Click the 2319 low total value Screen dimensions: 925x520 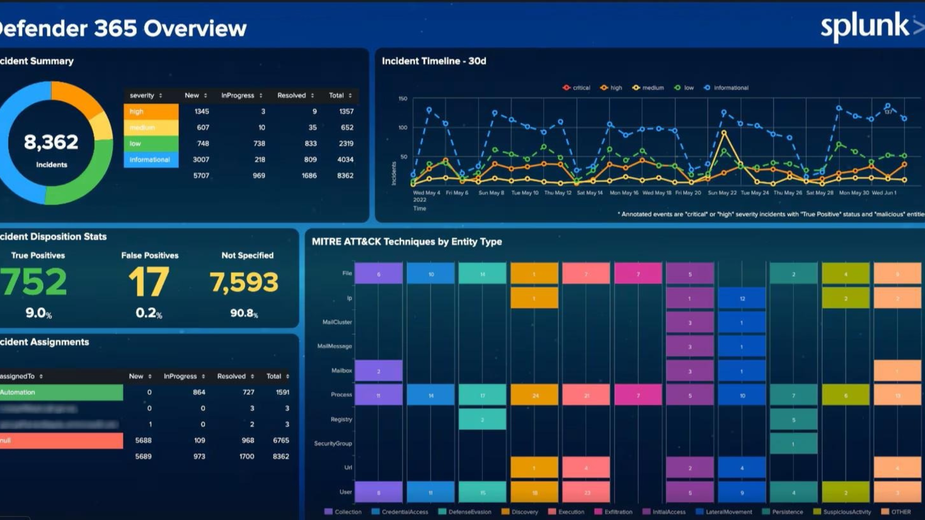(x=346, y=143)
